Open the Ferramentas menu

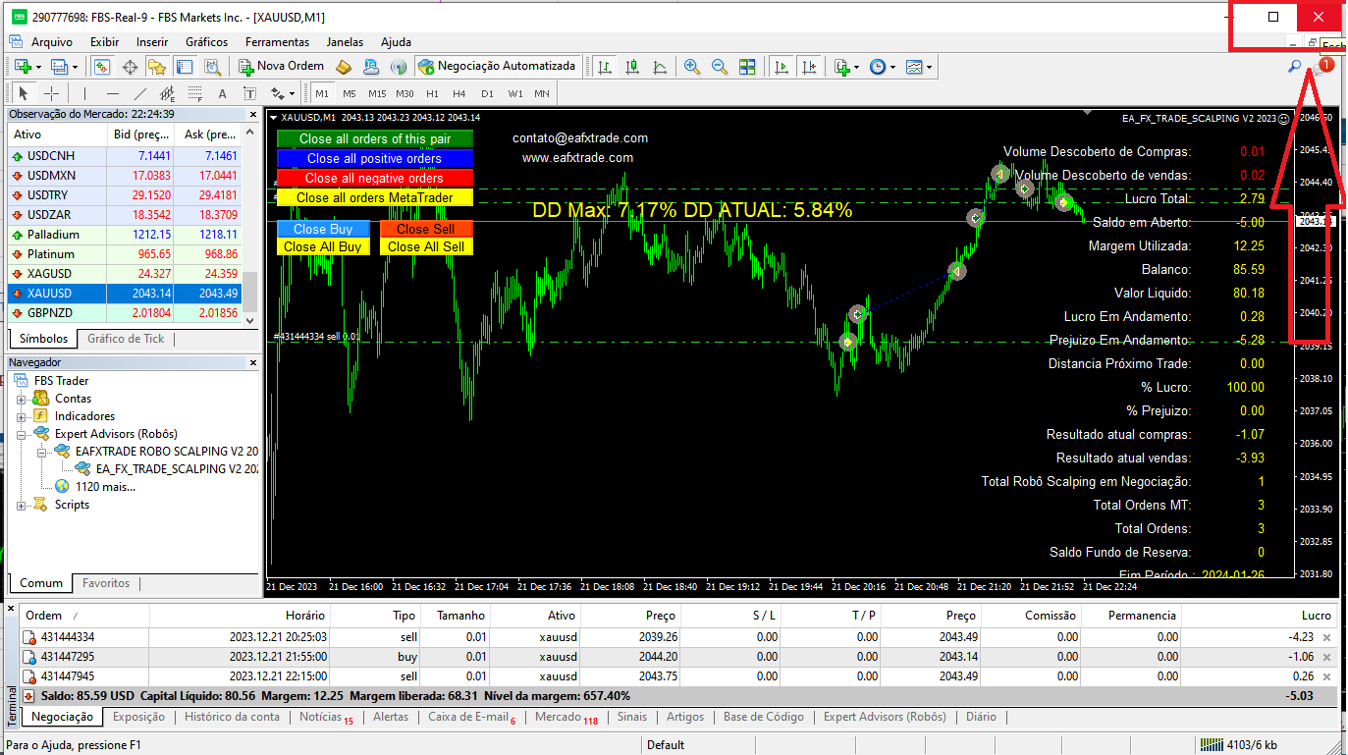(277, 42)
